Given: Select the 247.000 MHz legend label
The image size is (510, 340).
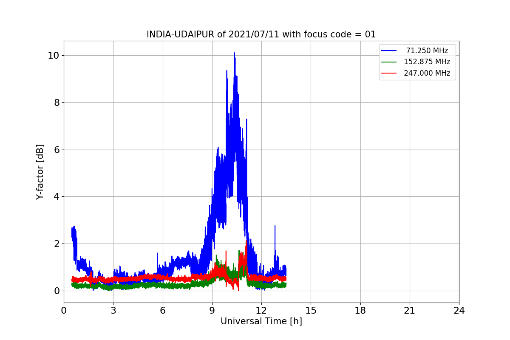Looking at the screenshot, I should click(427, 73).
